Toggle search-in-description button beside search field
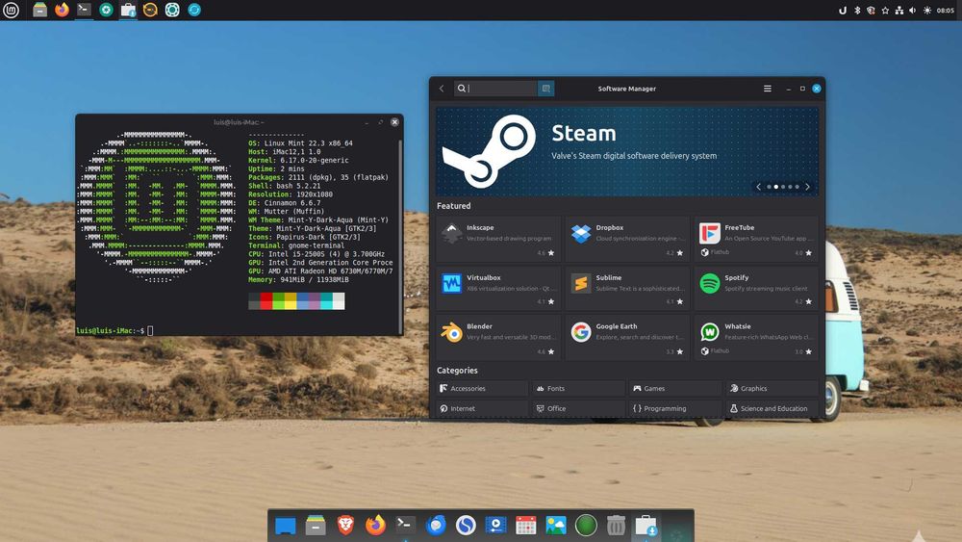Screen dimensions: 962x542 [x=546, y=89]
